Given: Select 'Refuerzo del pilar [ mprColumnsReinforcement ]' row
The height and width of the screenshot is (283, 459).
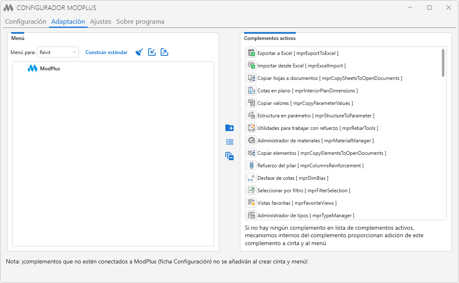Looking at the screenshot, I should (x=343, y=166).
